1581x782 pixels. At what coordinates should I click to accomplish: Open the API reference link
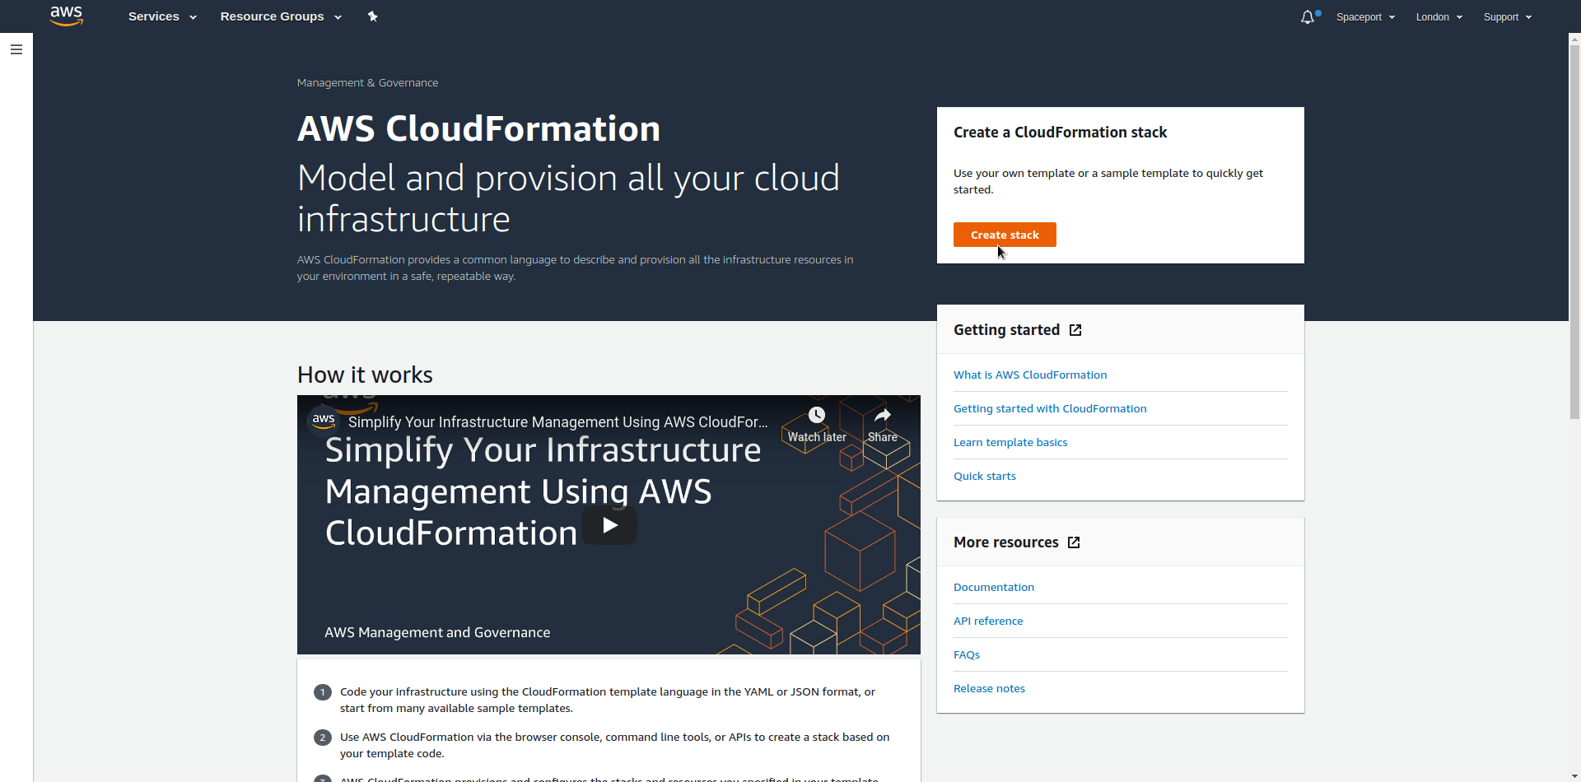988,621
